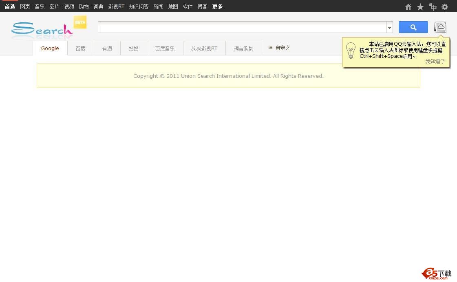457x282 pixels.
Task: Expand the 更多 menu
Action: point(217,7)
